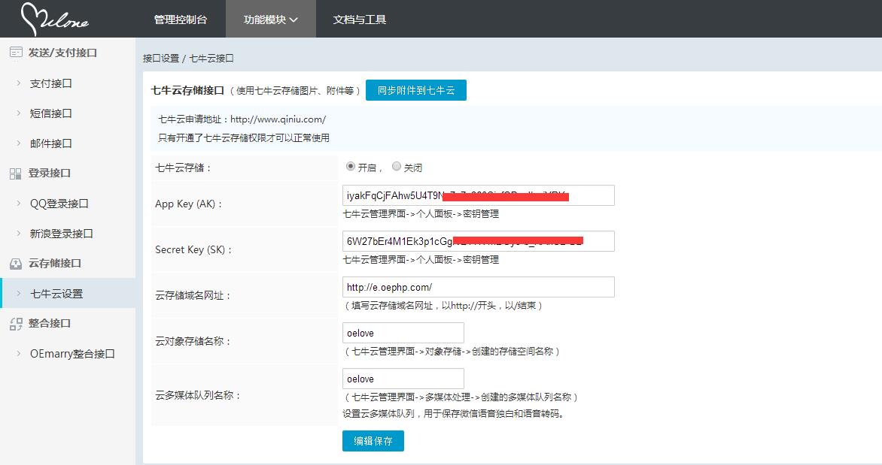882x465 pixels.
Task: Open the 管理控制台 tab
Action: [180, 19]
